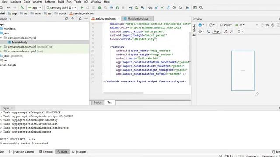Zoom out the layout preview
Viewport: 280px width, 157px height.
coord(262,25)
